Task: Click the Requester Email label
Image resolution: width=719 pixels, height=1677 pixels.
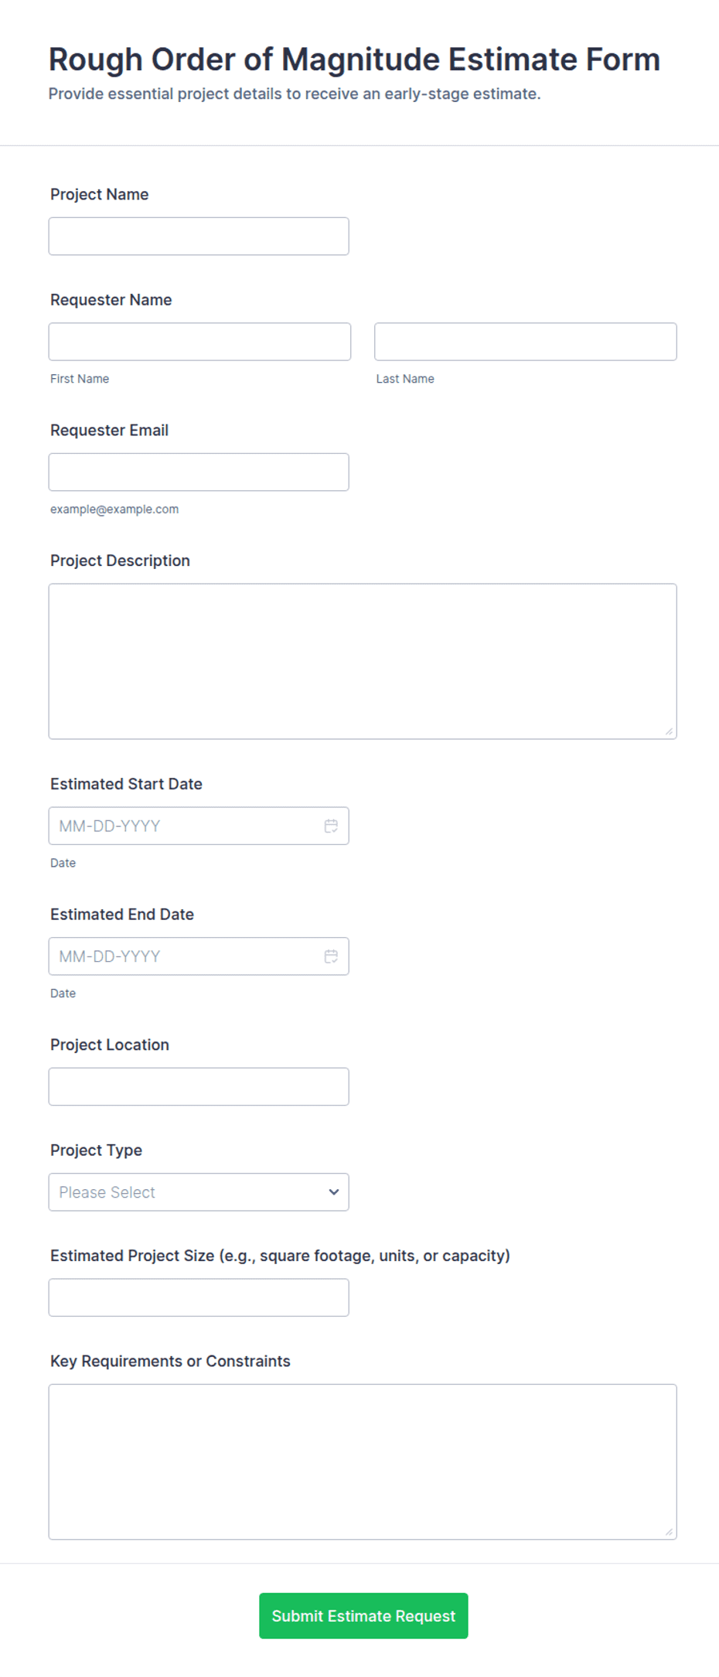Action: click(x=109, y=430)
